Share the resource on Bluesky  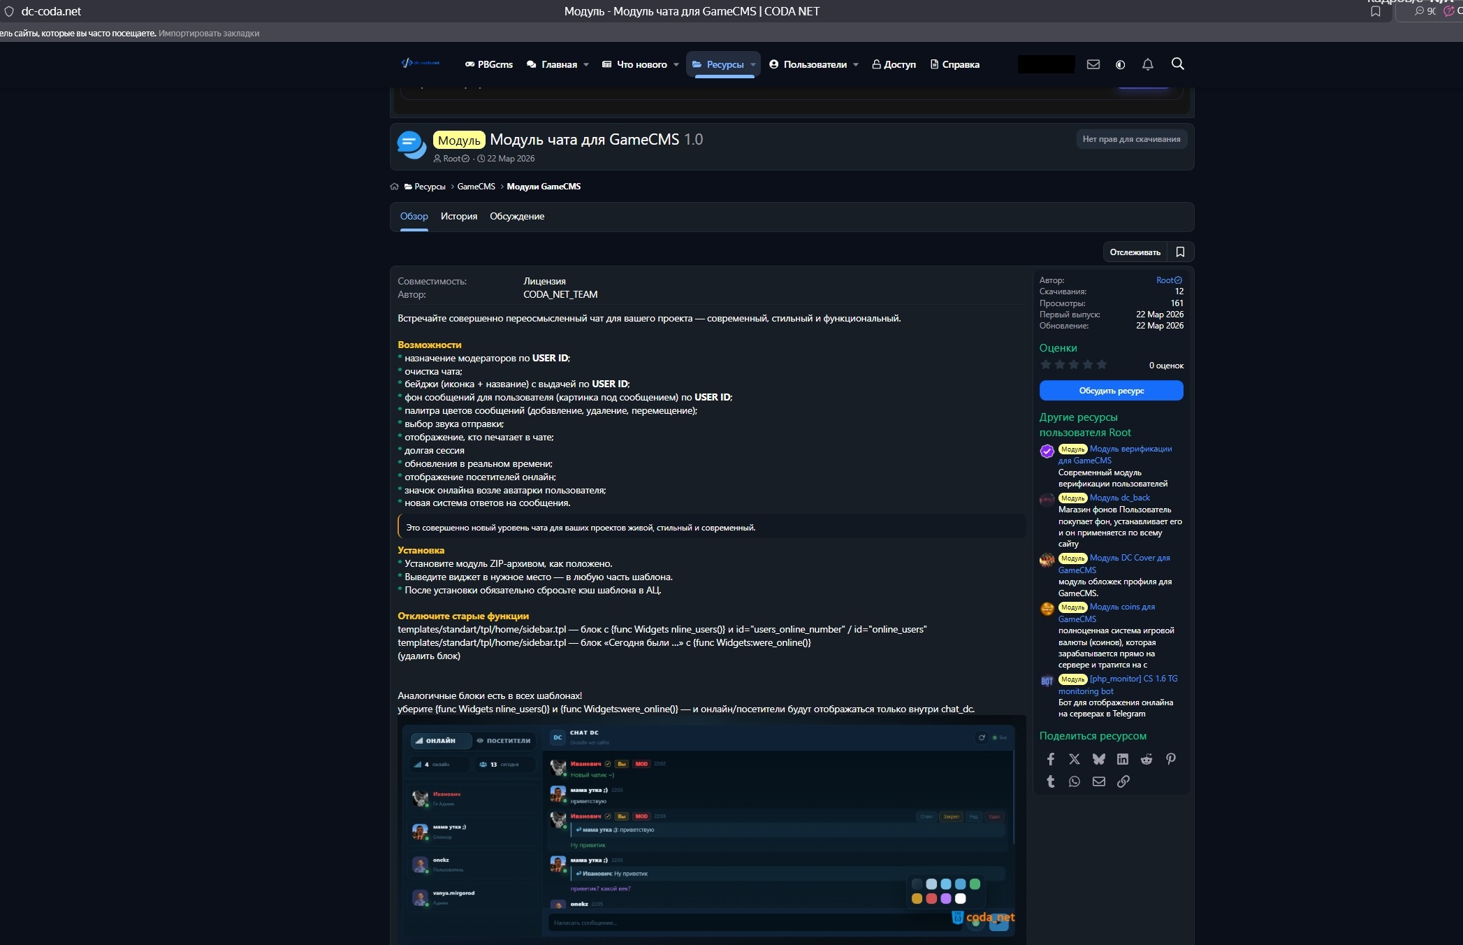tap(1098, 759)
